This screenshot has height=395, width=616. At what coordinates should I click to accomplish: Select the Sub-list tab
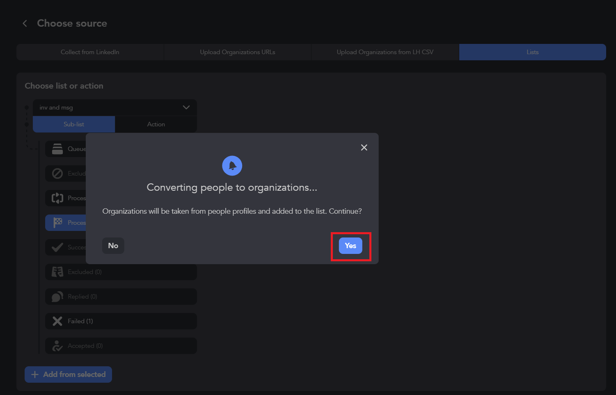tap(74, 124)
